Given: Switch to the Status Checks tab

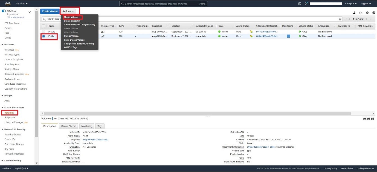Looking at the screenshot, I should pyautogui.click(x=69, y=126).
